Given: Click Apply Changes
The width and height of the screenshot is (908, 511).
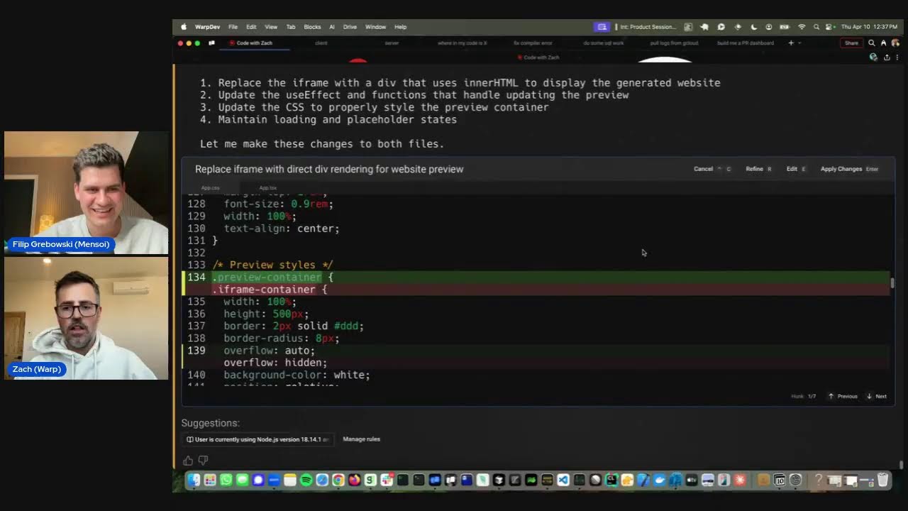Looking at the screenshot, I should 849,169.
